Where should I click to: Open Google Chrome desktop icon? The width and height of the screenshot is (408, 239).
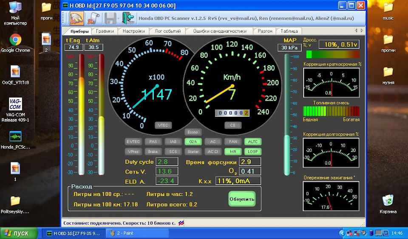point(15,43)
